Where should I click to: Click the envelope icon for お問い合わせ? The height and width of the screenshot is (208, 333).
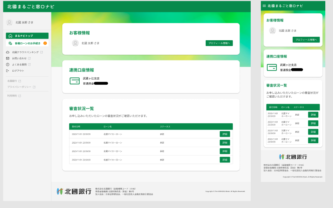tap(8, 58)
